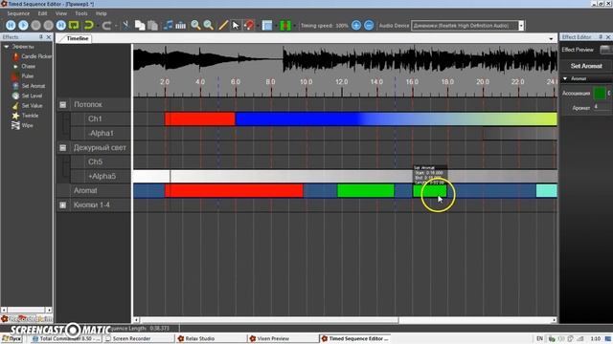
Task: Collapse the Aromat section in Effect Editor
Action: [x=565, y=78]
